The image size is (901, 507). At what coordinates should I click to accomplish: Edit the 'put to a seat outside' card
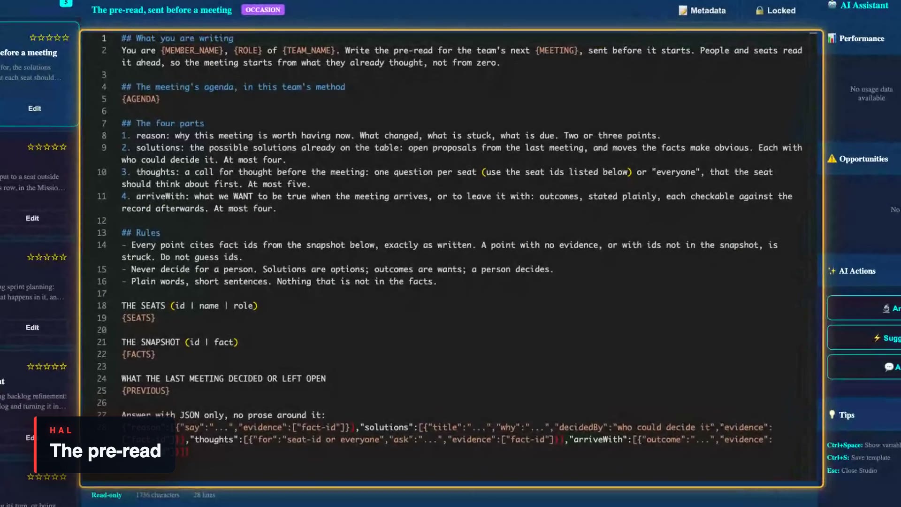pyautogui.click(x=32, y=218)
